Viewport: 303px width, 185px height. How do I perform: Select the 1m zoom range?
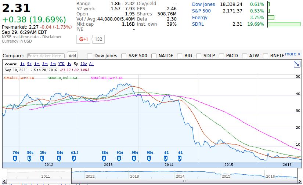(37, 64)
